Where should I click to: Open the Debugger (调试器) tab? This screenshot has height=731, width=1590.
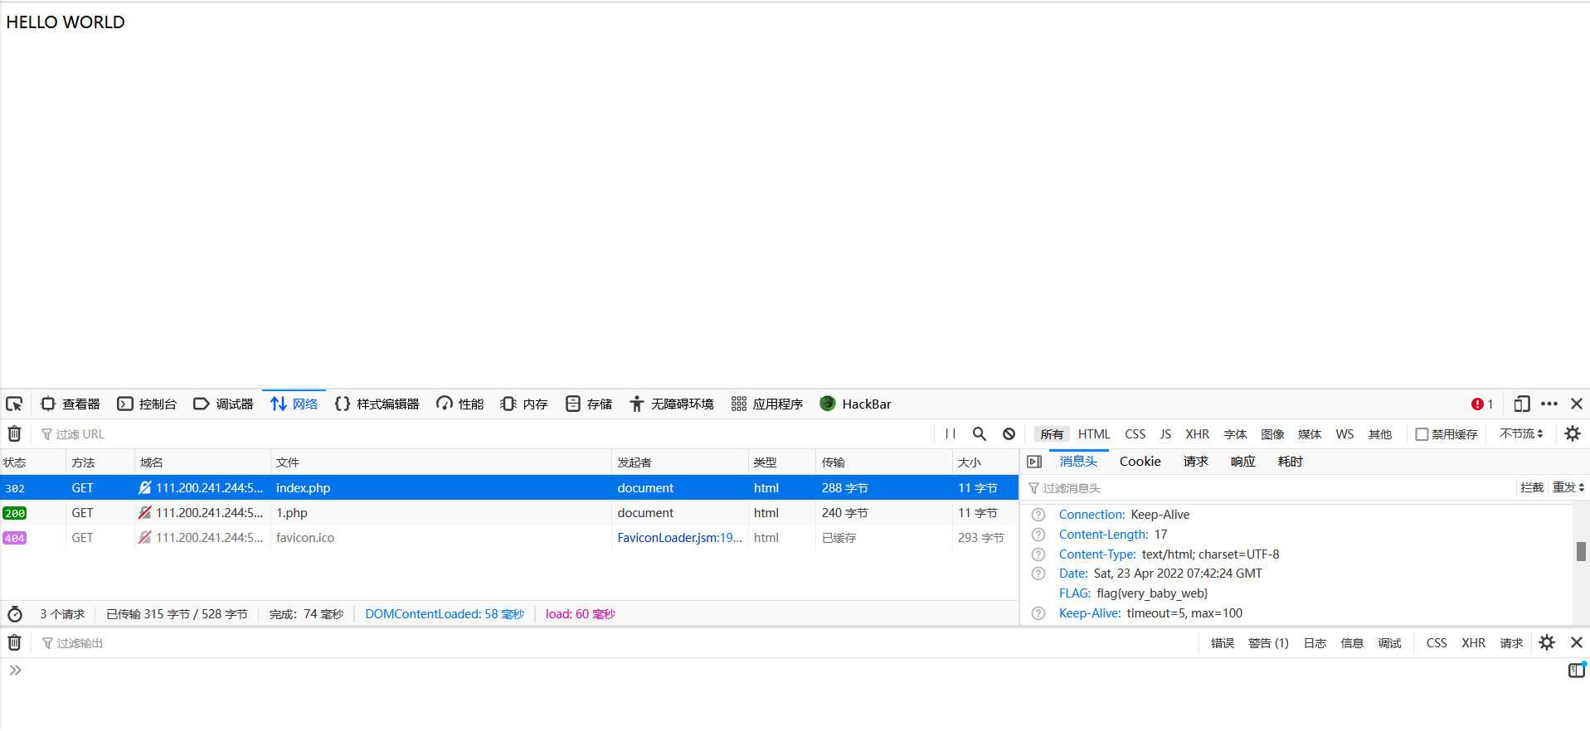[223, 404]
